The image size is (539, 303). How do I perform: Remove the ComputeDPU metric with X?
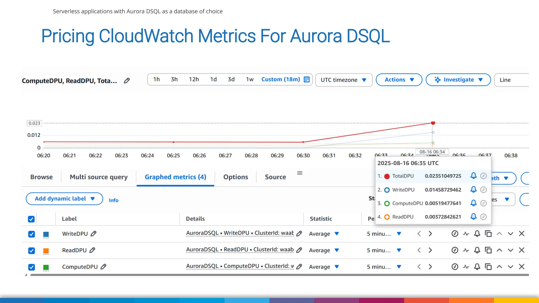(x=522, y=267)
